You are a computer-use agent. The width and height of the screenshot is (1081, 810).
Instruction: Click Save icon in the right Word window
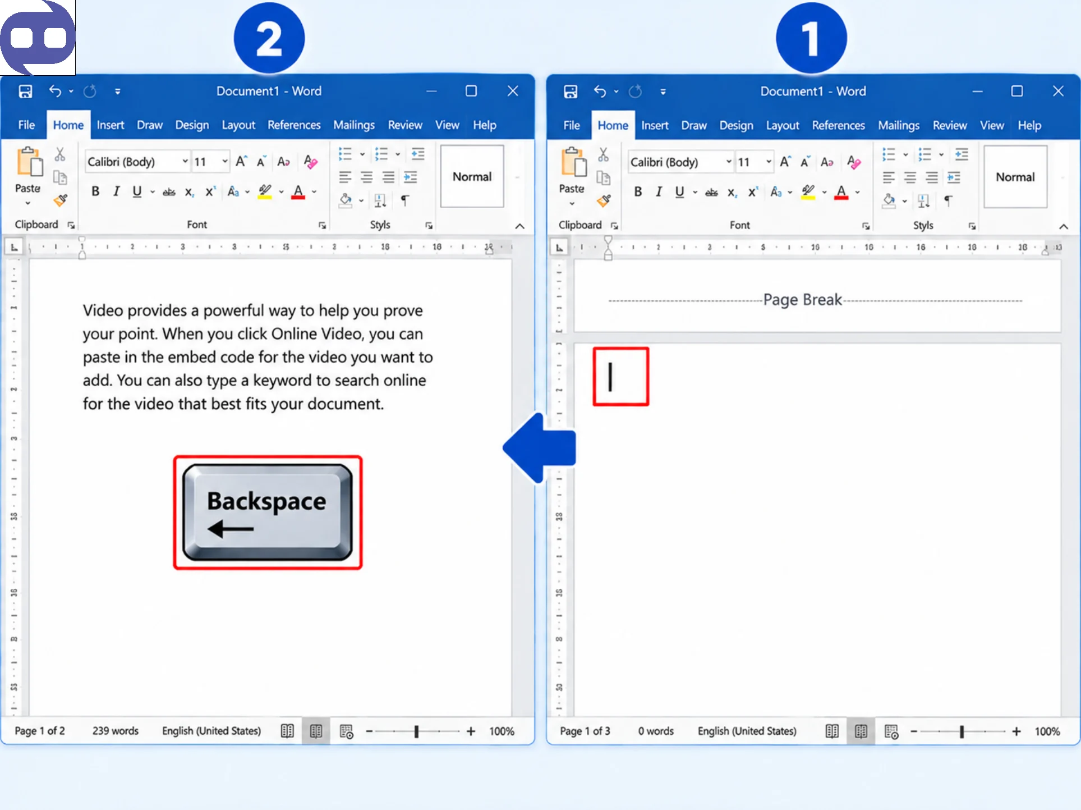coord(571,91)
